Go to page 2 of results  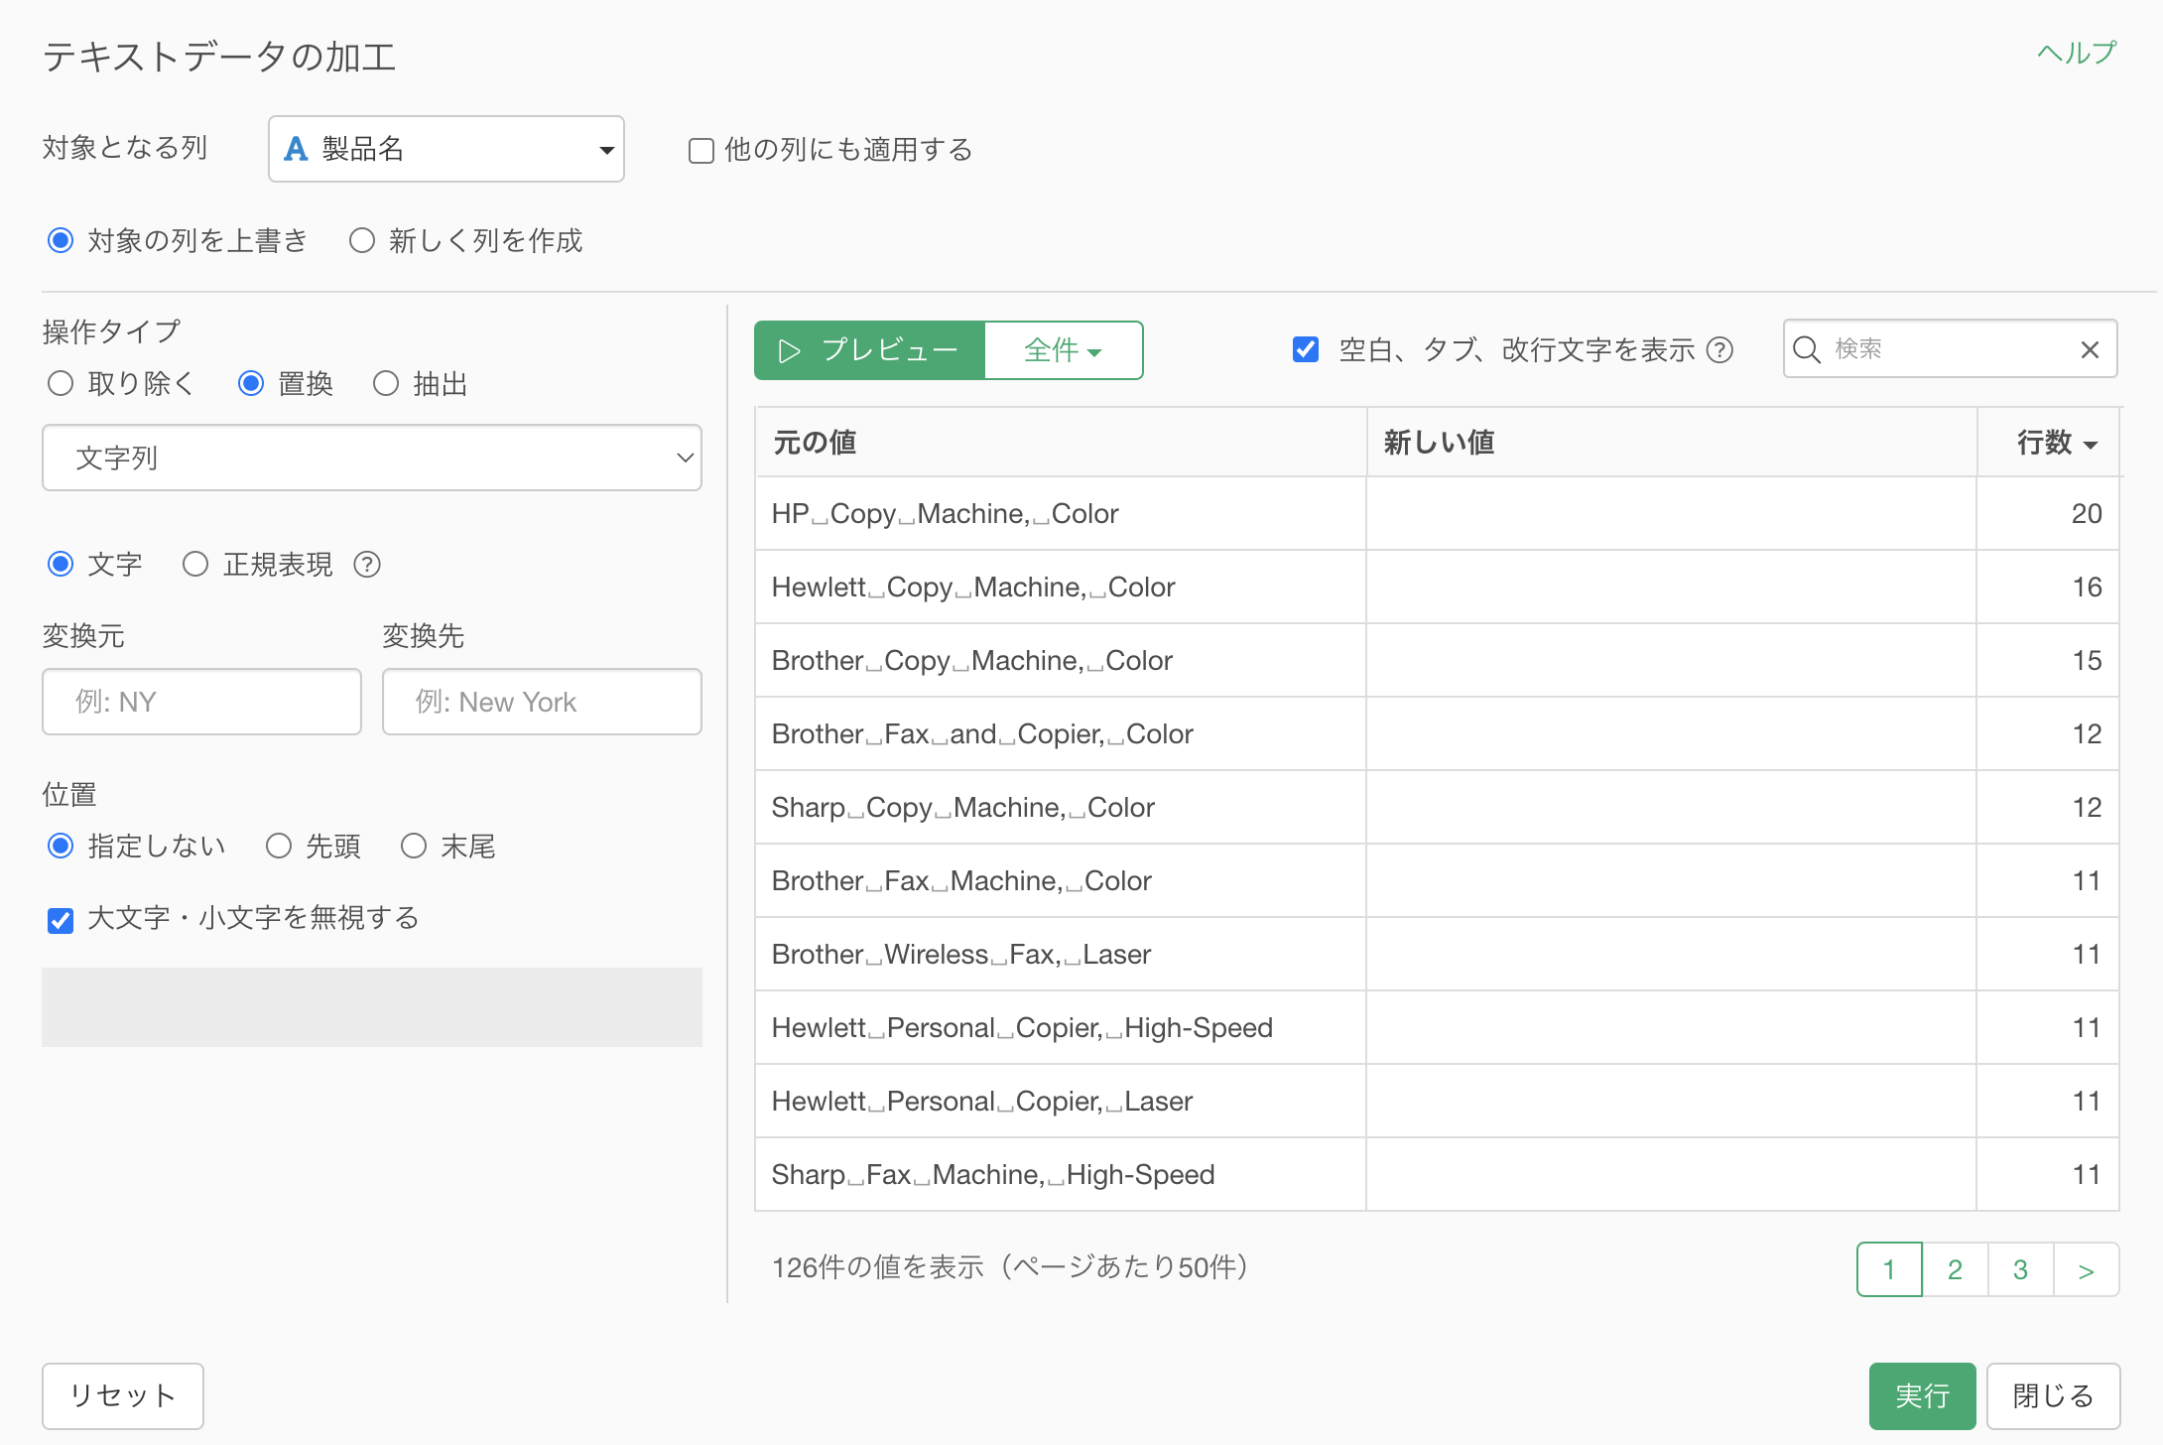click(1955, 1269)
